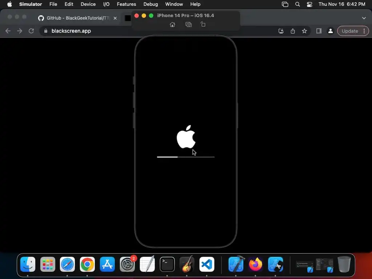Screen dimensions: 372x279
Task: Share this page from the address bar
Action: (x=293, y=31)
